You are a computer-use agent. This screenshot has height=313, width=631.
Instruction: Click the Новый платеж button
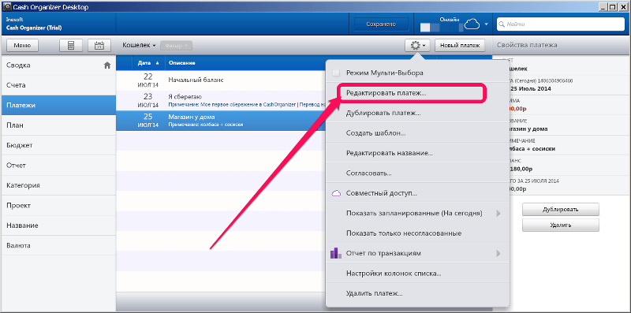(x=460, y=46)
